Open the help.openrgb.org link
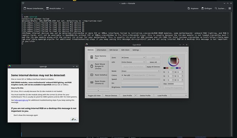 (x=21, y=100)
